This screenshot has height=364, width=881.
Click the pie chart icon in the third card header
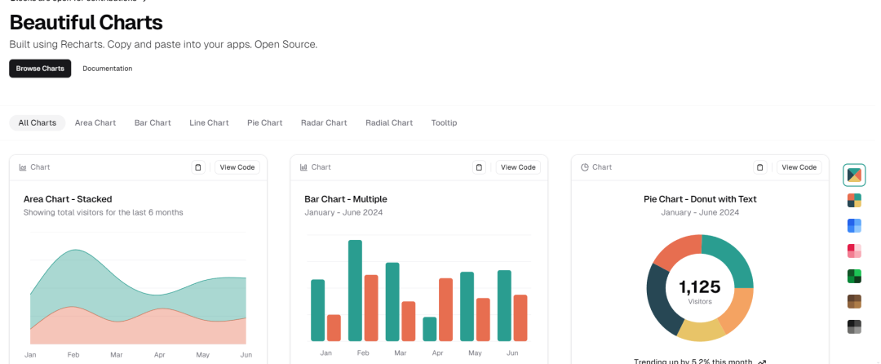(585, 167)
